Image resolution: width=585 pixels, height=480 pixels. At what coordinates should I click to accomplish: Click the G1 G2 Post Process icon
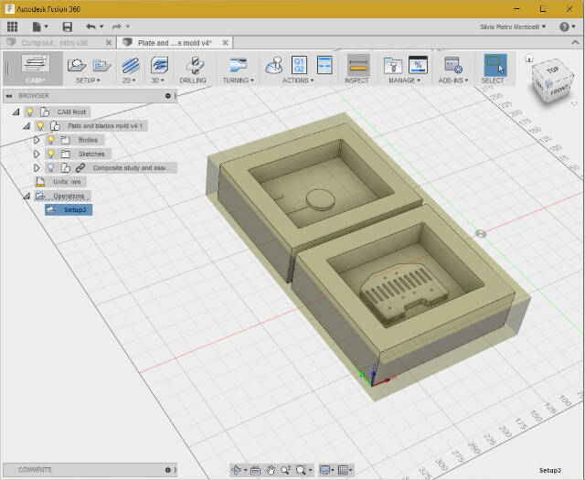coord(299,65)
